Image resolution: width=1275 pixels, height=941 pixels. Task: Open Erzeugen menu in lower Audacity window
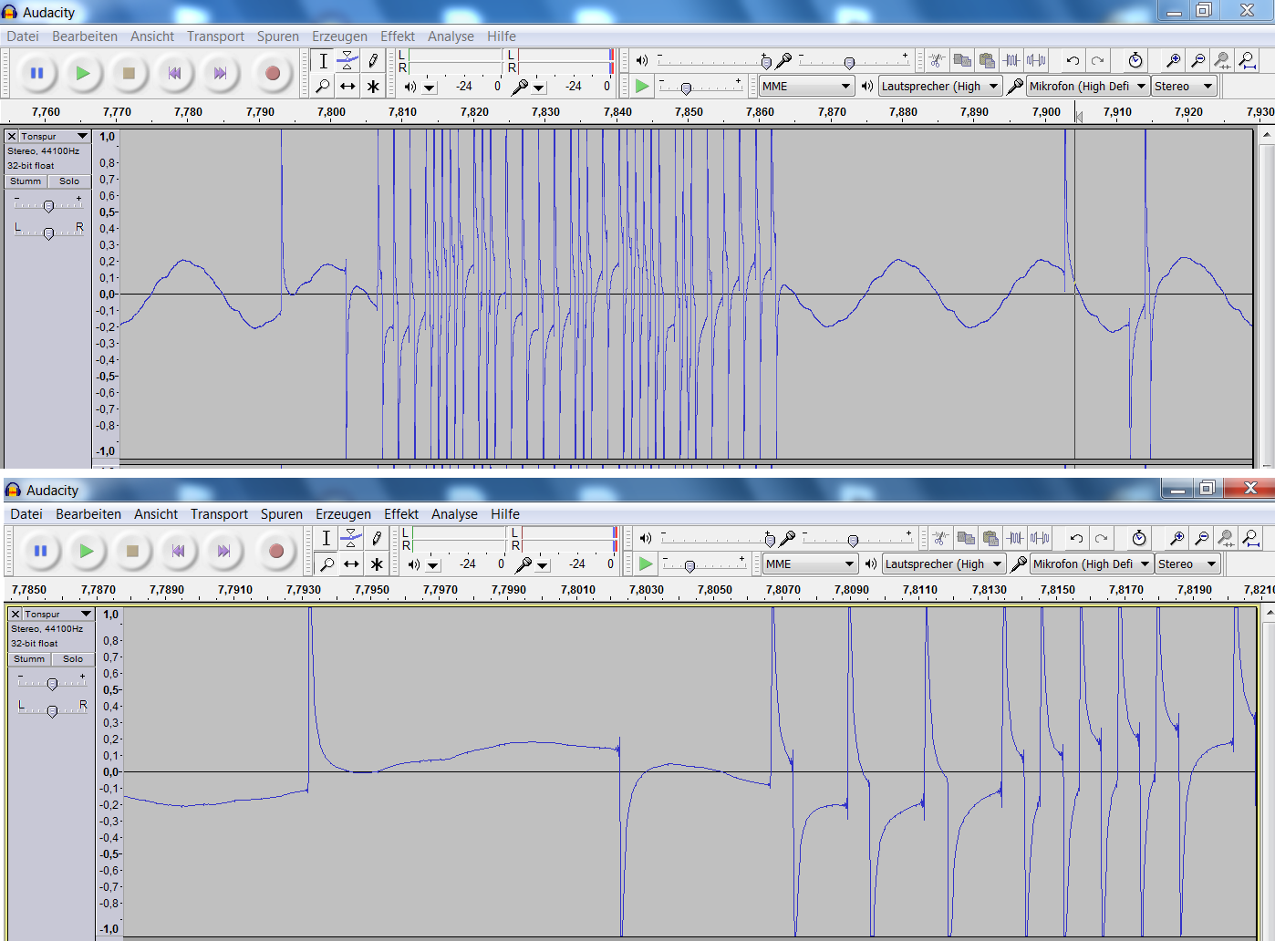click(x=343, y=514)
